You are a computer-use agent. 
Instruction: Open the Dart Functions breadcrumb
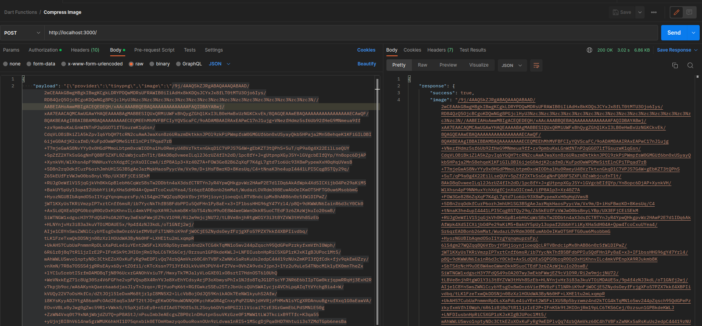(x=20, y=12)
